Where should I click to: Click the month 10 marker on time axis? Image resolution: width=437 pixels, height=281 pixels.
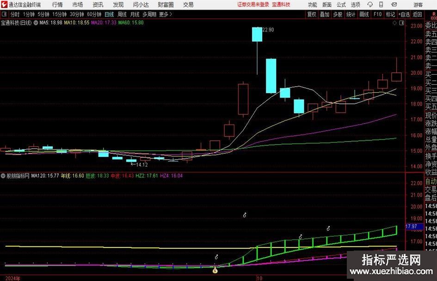tap(259, 278)
